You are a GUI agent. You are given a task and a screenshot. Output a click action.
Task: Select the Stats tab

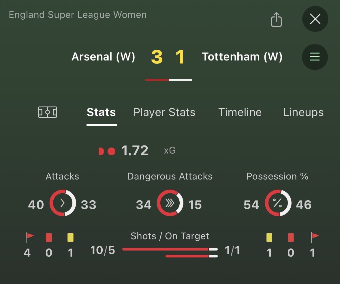tap(101, 112)
